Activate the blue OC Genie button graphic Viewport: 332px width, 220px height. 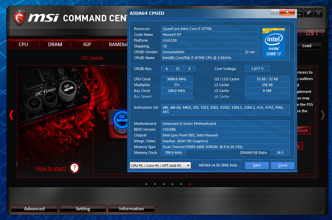[121, 122]
